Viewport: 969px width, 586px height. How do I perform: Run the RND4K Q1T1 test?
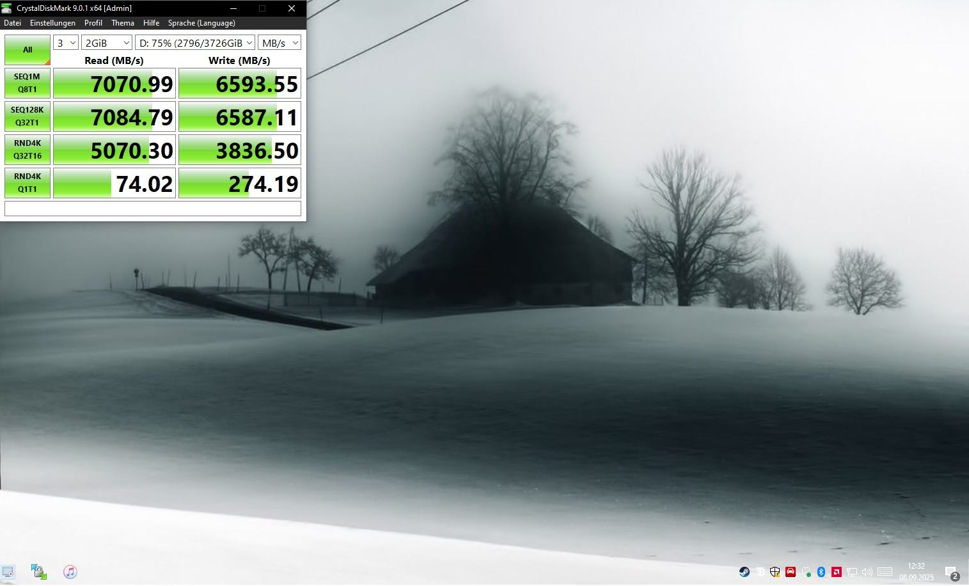click(28, 183)
